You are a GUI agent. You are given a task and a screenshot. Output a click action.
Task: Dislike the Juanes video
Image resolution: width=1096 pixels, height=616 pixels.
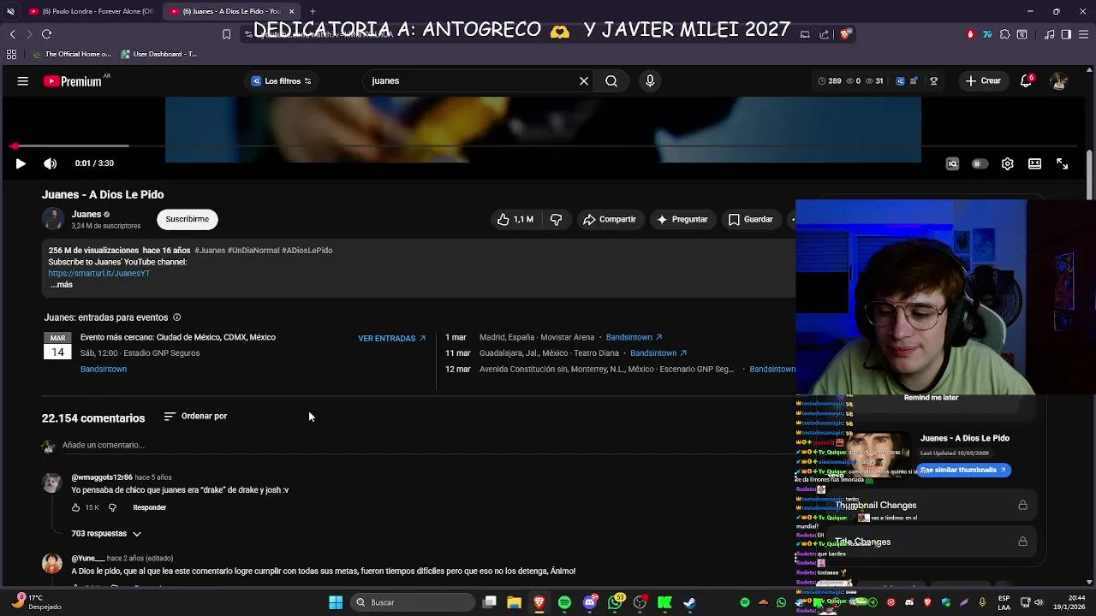(557, 219)
